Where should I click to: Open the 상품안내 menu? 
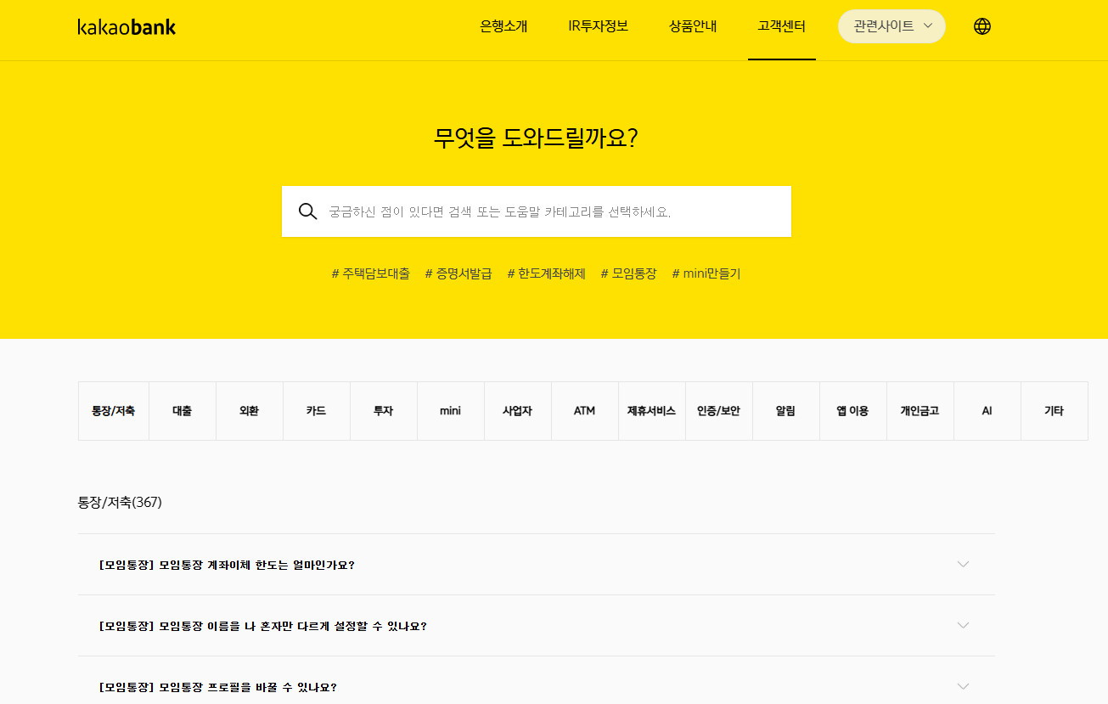693,26
